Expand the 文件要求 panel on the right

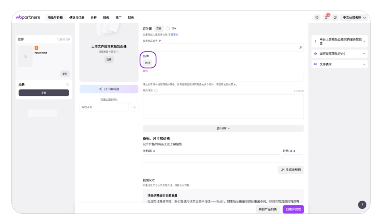339,64
